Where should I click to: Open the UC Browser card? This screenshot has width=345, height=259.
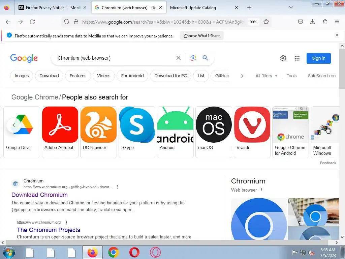[99, 132]
